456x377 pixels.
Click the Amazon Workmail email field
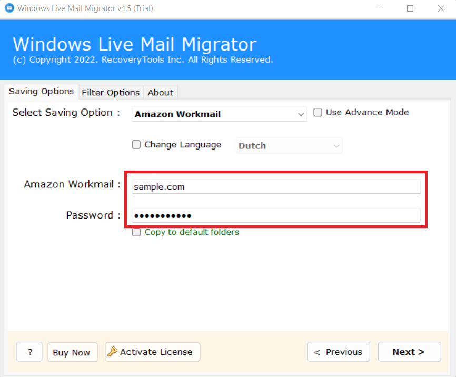coord(276,186)
